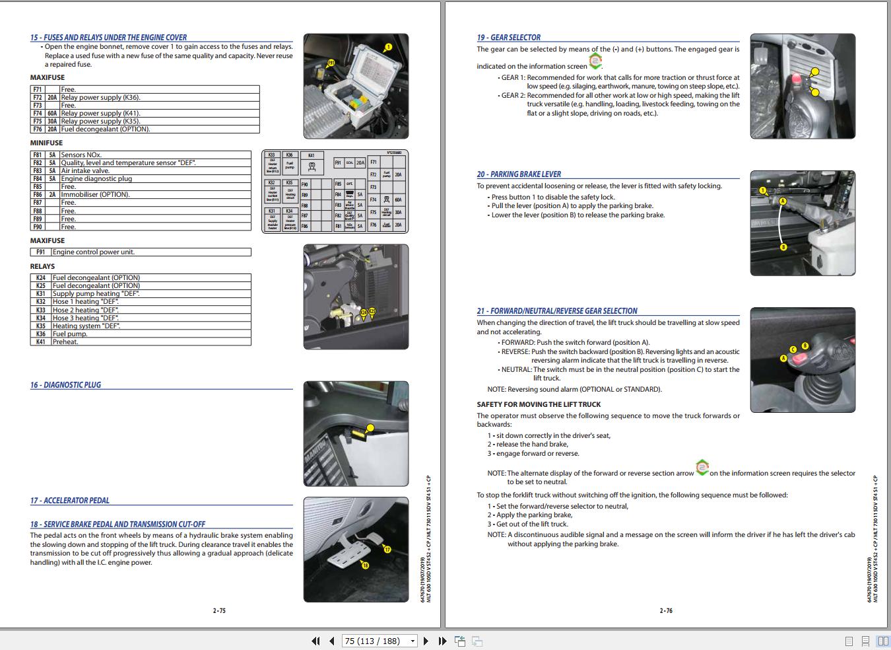Toggle the two-page side-by-side layout

[882, 640]
